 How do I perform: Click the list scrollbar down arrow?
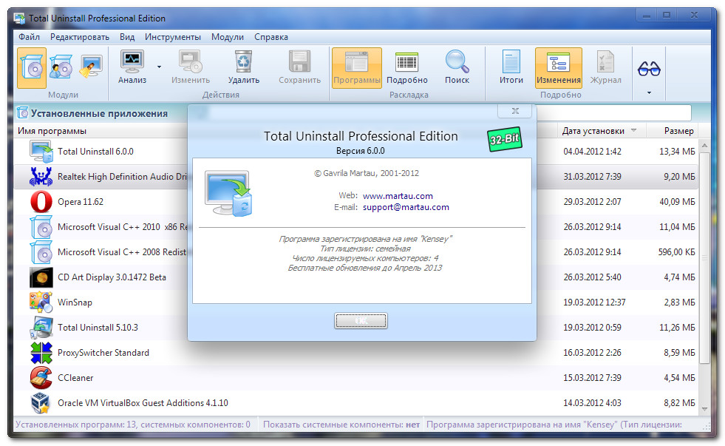pyautogui.click(x=704, y=409)
